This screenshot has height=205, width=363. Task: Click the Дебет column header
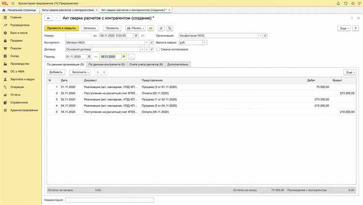[311, 81]
